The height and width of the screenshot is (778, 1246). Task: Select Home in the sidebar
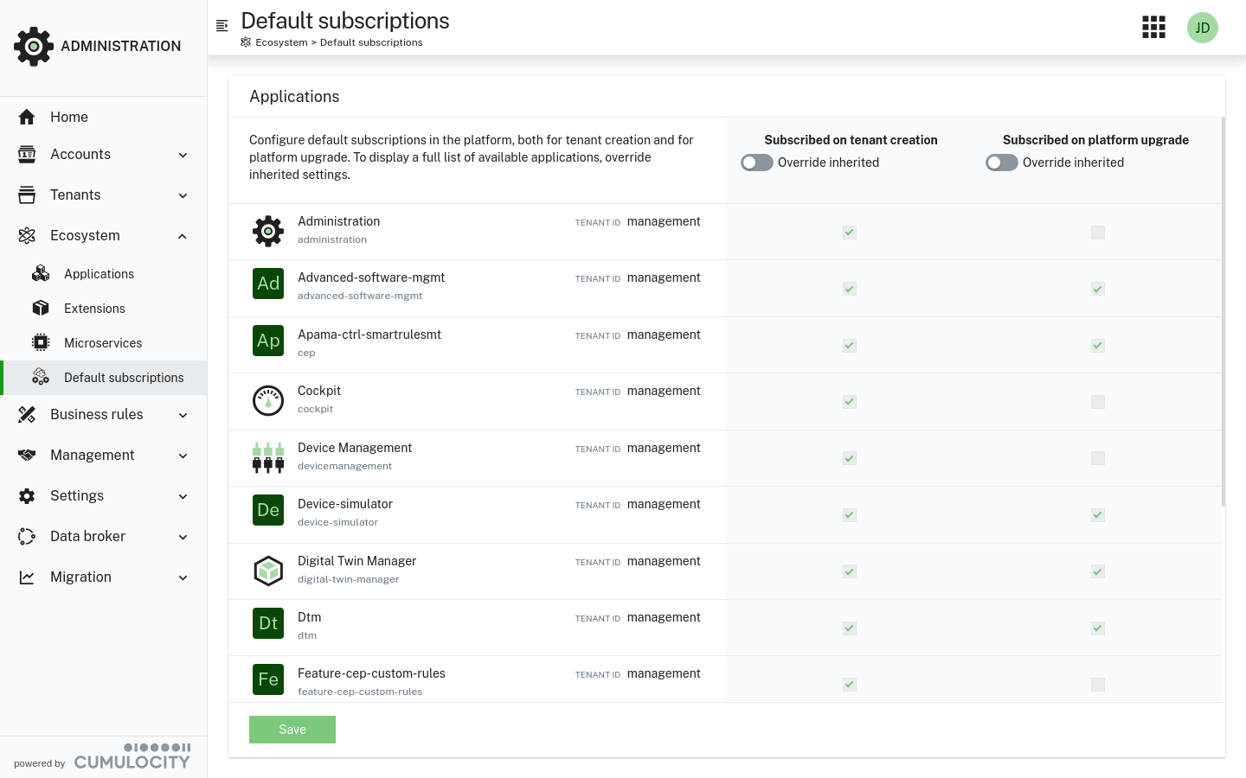[x=69, y=117]
